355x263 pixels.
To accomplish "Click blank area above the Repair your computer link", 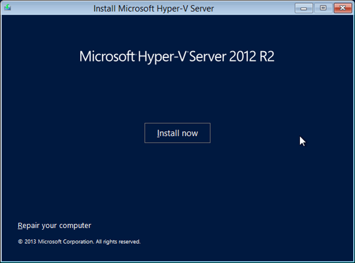I will [54, 201].
